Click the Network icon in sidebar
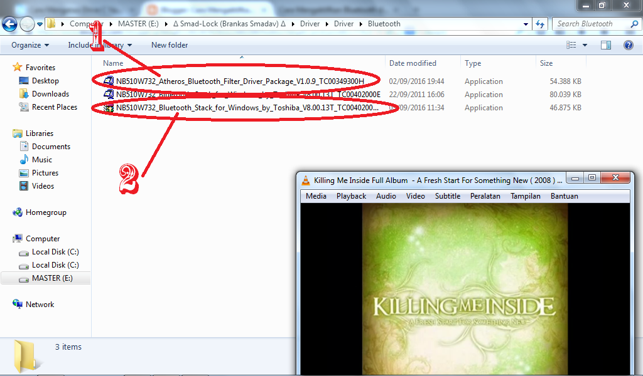Viewport: 643px width, 376px height. pyautogui.click(x=17, y=303)
